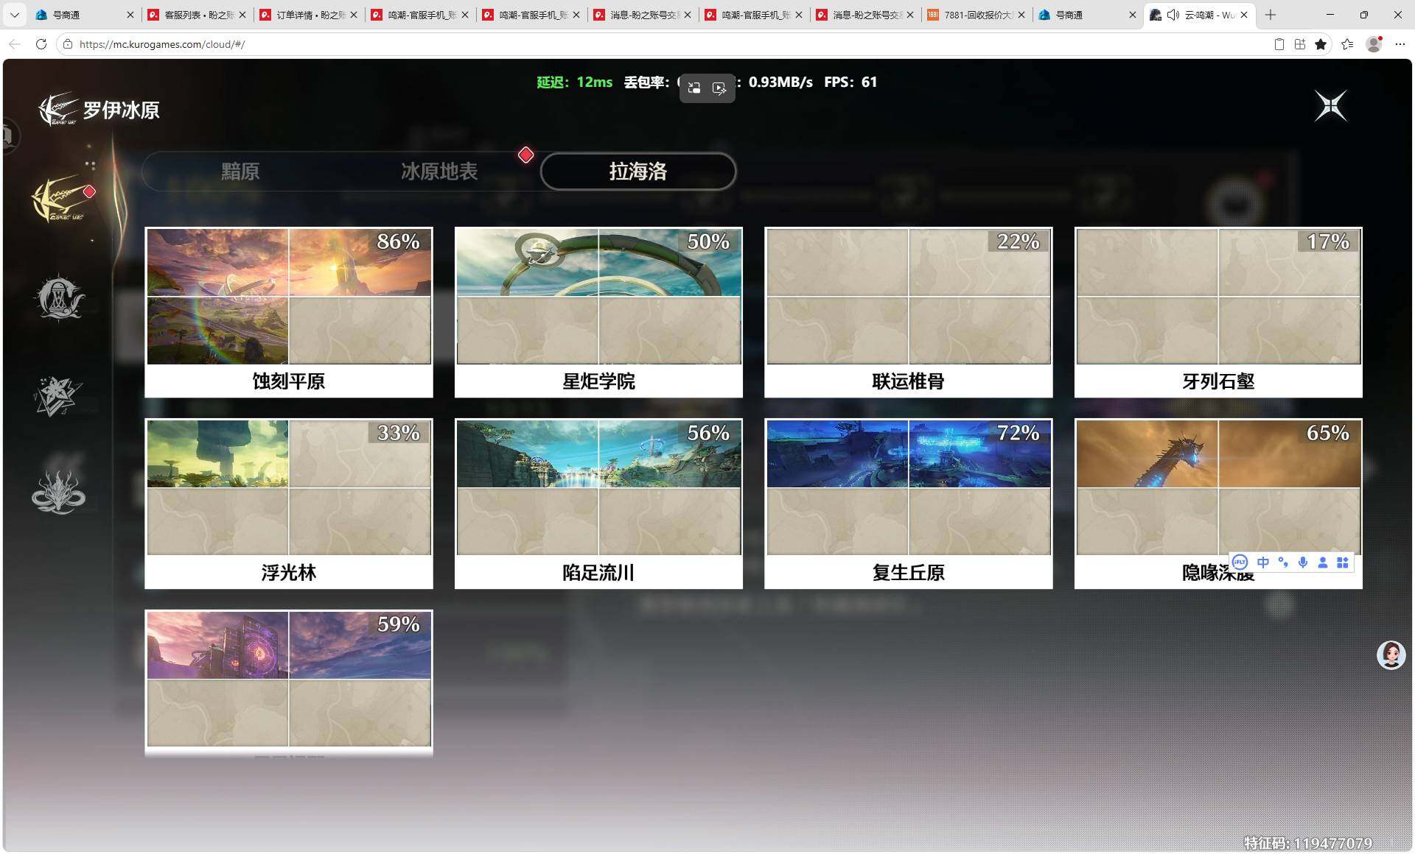
Task: Open the area card showing 59%
Action: [289, 683]
